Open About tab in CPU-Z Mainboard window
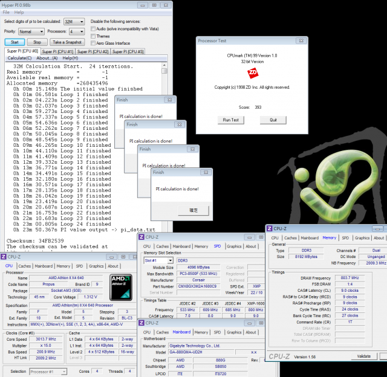Screen dimensions: 387x377 (251, 332)
